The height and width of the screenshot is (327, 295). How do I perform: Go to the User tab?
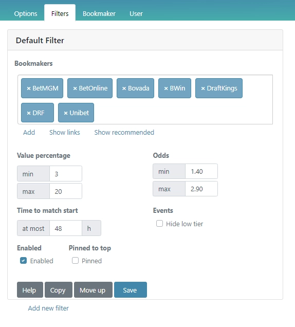click(x=136, y=13)
